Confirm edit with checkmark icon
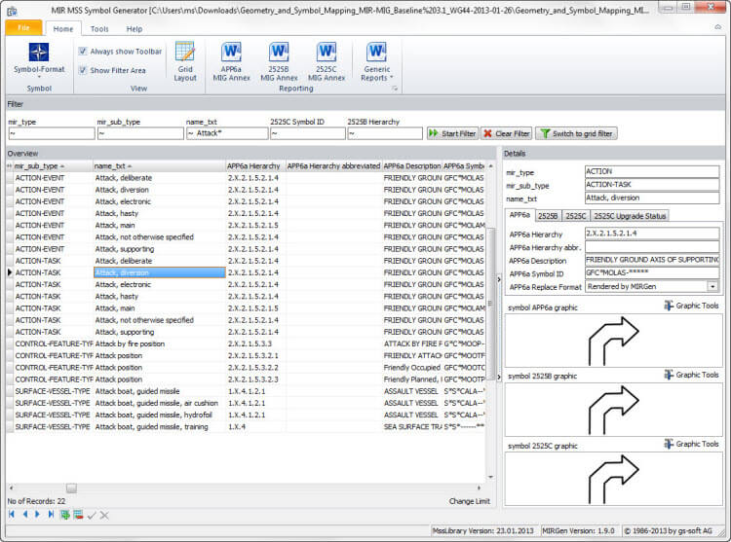The width and height of the screenshot is (731, 542). point(92,515)
